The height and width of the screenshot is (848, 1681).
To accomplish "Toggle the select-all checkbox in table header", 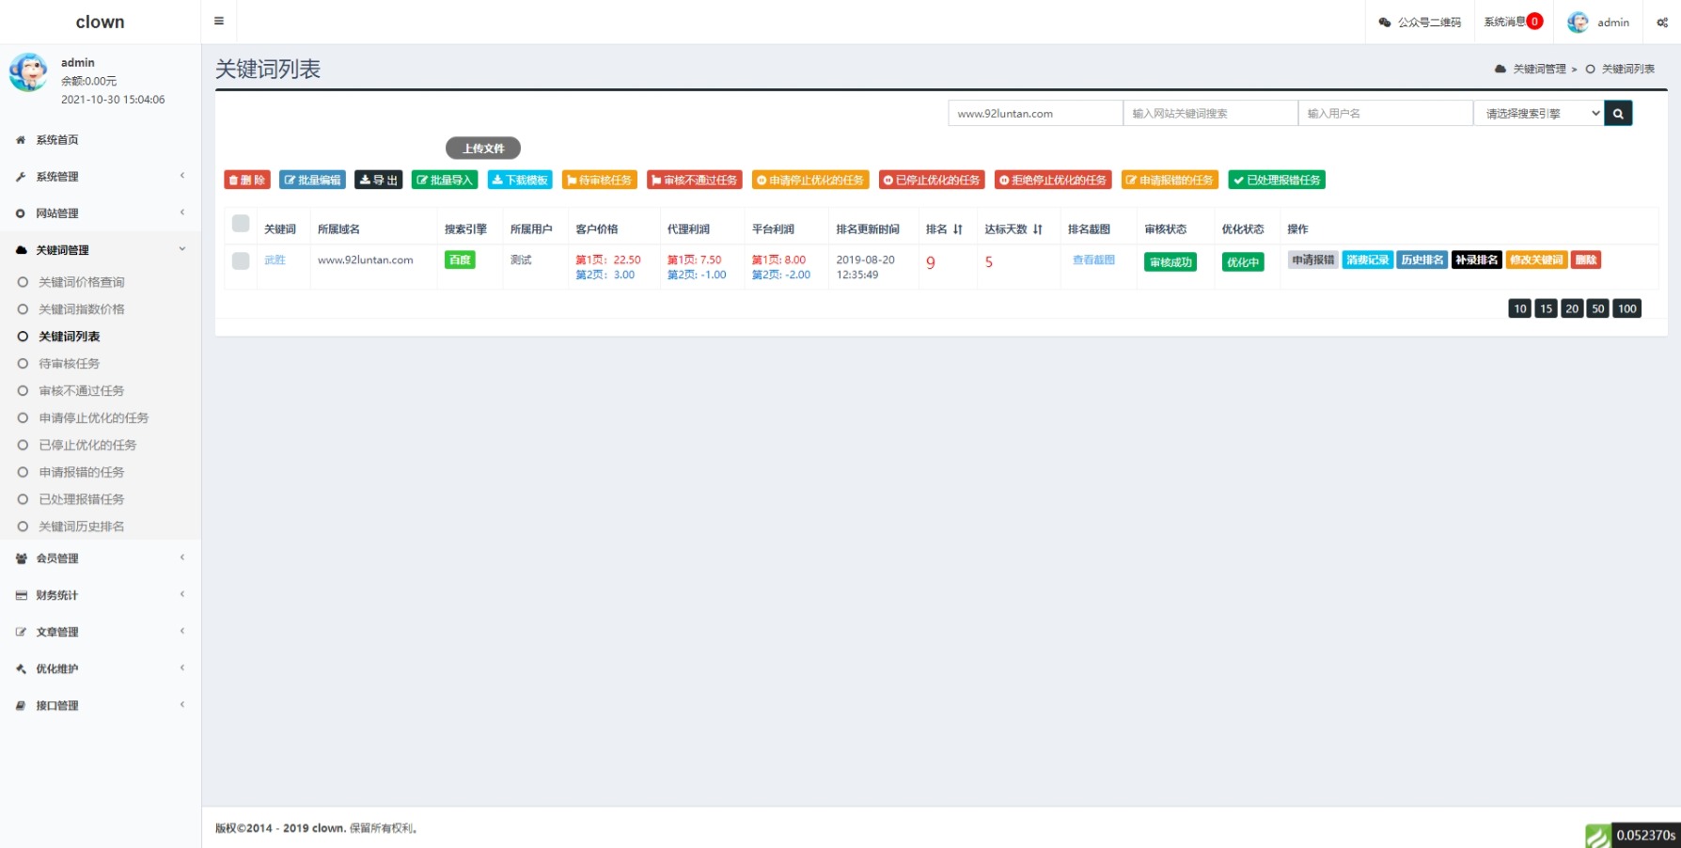I will tap(241, 224).
